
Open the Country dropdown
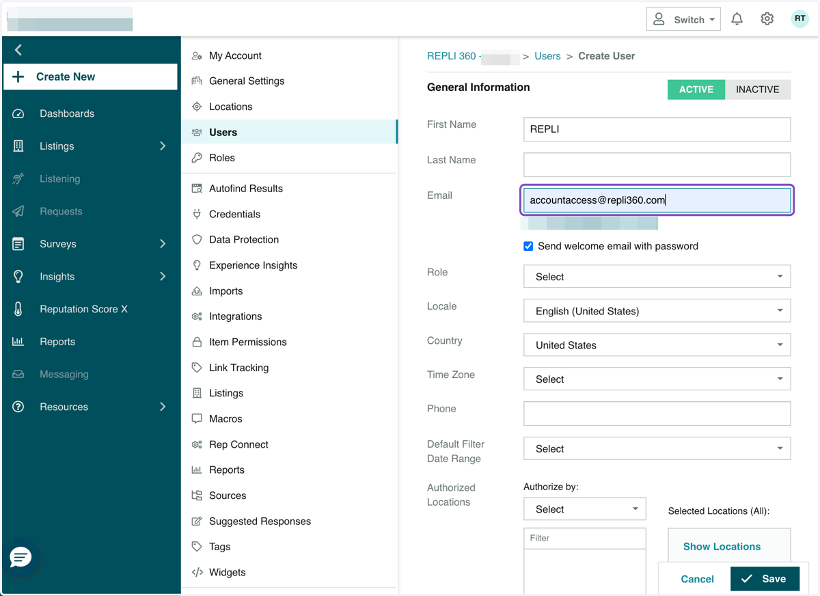[657, 345]
